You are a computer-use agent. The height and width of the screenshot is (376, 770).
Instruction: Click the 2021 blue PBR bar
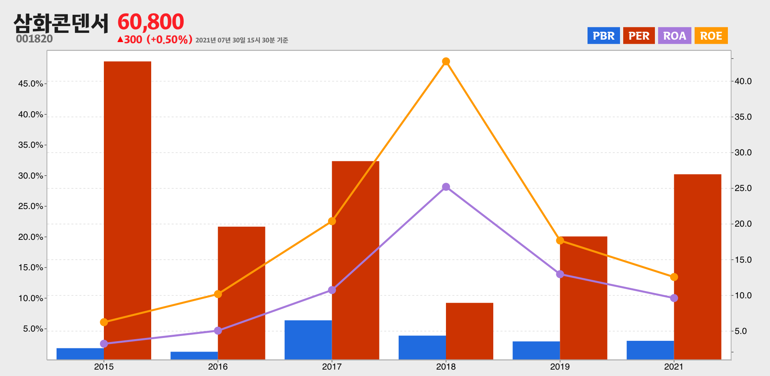coord(650,350)
